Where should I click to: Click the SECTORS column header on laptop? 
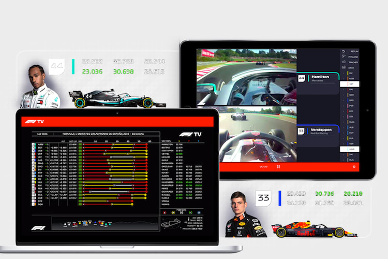[x=166, y=141]
